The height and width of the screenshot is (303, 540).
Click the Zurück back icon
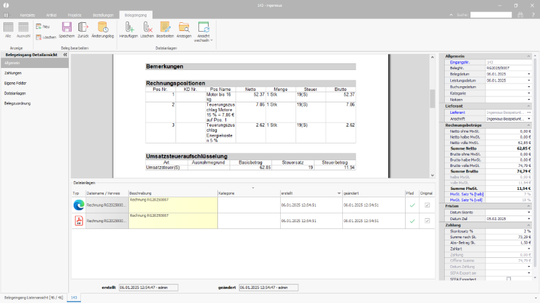point(83,28)
